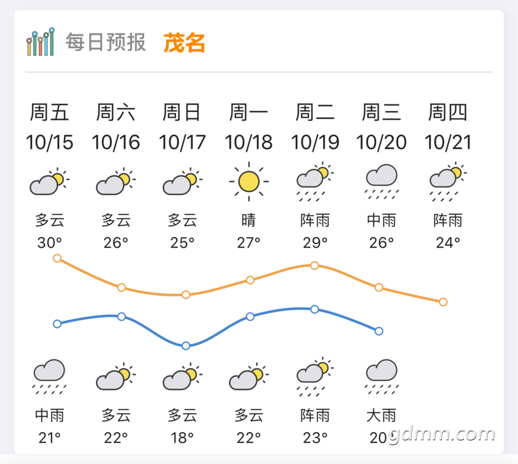Click the 茂名 city name link
Image resolution: width=518 pixels, height=464 pixels.
pyautogui.click(x=184, y=43)
